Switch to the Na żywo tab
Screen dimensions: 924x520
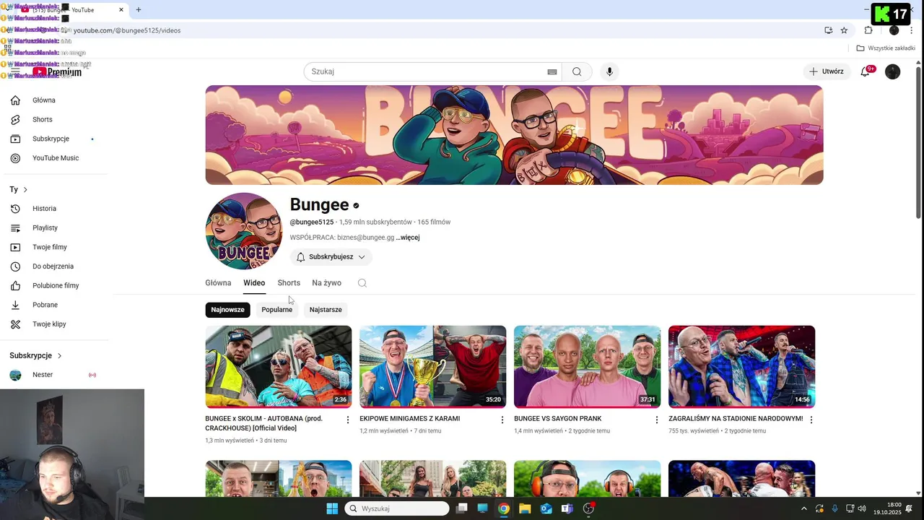(x=326, y=283)
